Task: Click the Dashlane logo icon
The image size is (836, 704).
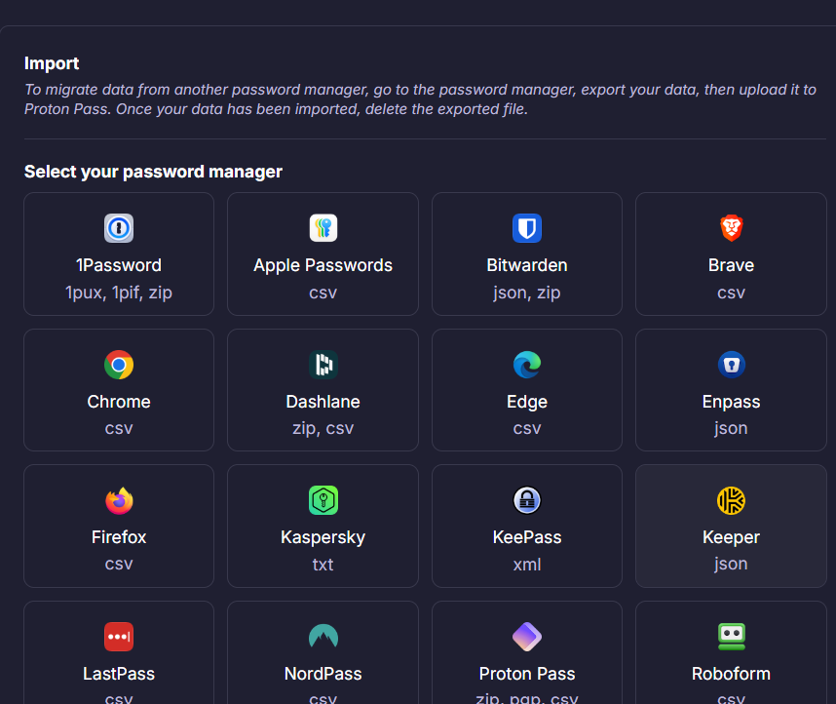Action: coord(323,365)
